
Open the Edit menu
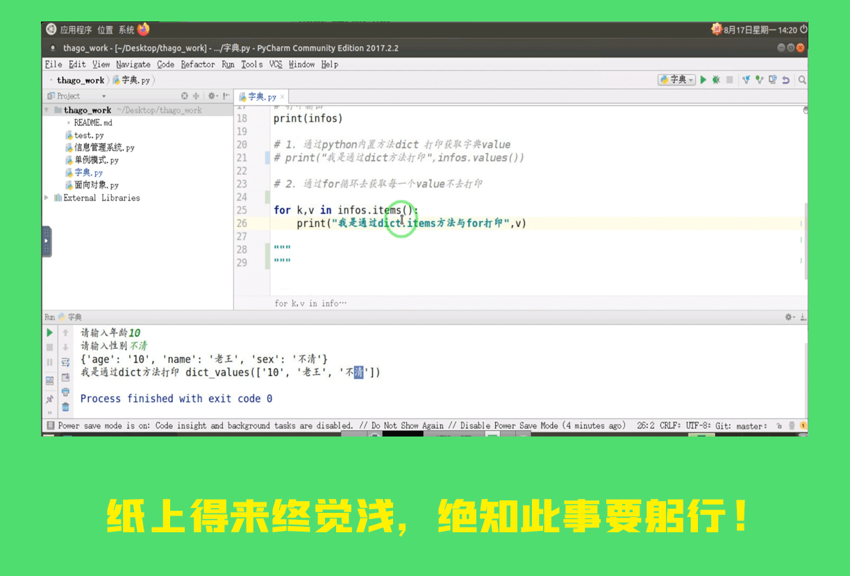coord(78,65)
